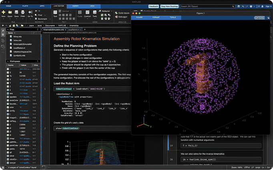Save the live script with the Save icon
273x170 pixels.
[16, 12]
